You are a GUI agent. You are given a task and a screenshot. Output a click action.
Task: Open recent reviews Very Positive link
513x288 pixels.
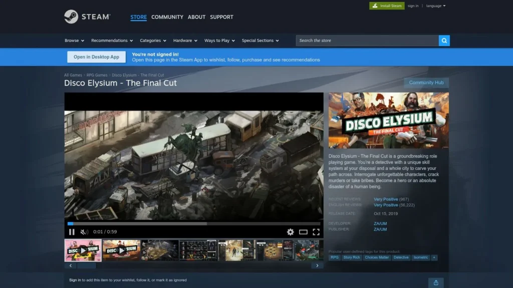click(386, 199)
